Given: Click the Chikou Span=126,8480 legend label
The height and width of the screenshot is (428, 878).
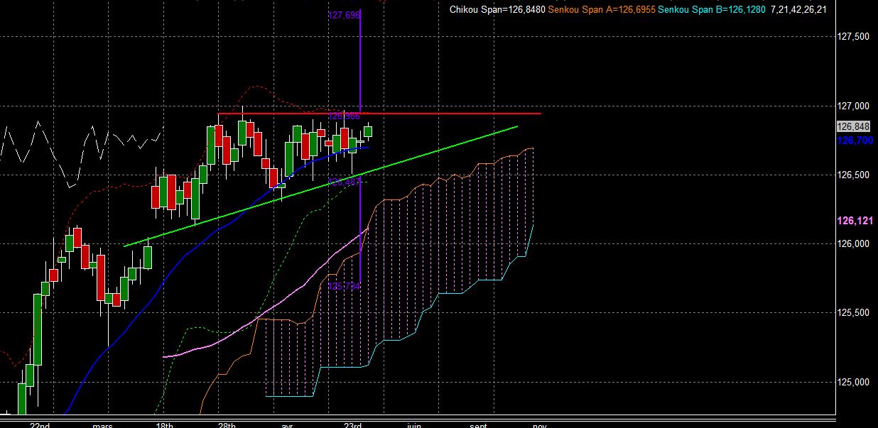Looking at the screenshot, I should tap(497, 9).
